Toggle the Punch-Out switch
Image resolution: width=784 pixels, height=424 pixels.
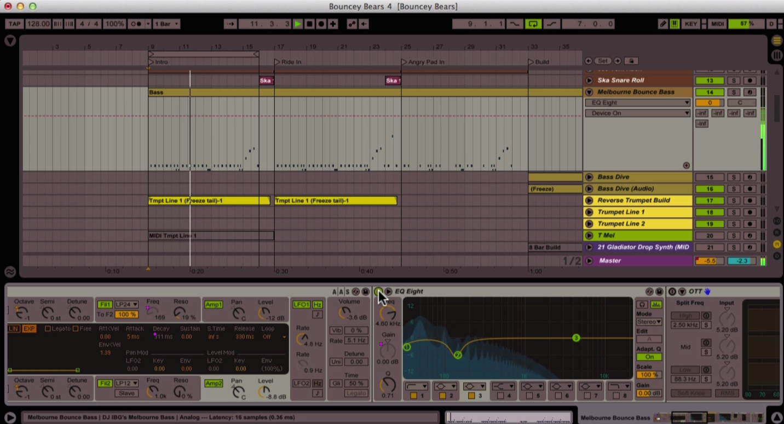(551, 24)
